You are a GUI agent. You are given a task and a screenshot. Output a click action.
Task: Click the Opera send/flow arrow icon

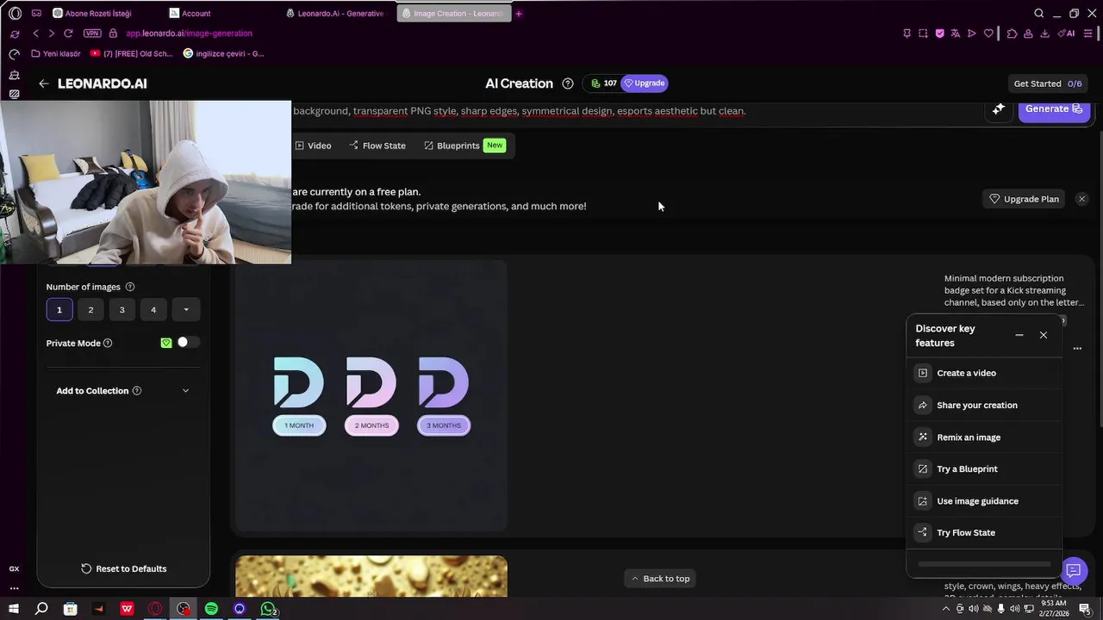coord(972,34)
